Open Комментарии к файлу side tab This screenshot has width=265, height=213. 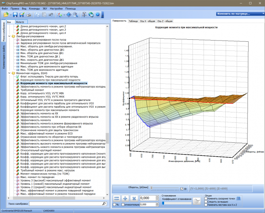click(x=4, y=57)
